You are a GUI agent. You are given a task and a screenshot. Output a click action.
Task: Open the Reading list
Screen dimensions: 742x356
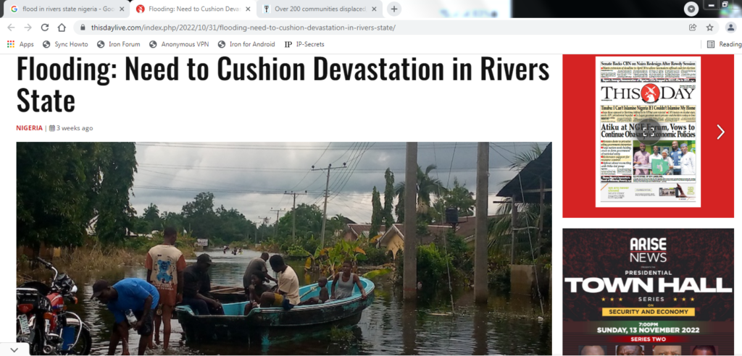724,44
